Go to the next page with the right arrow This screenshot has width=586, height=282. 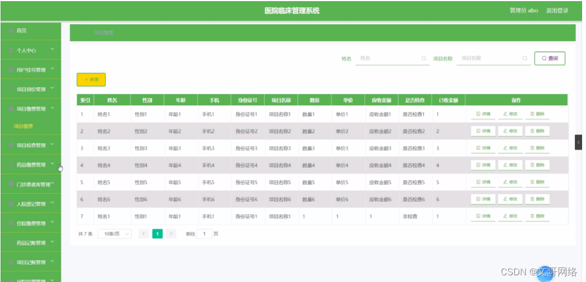pyautogui.click(x=171, y=234)
